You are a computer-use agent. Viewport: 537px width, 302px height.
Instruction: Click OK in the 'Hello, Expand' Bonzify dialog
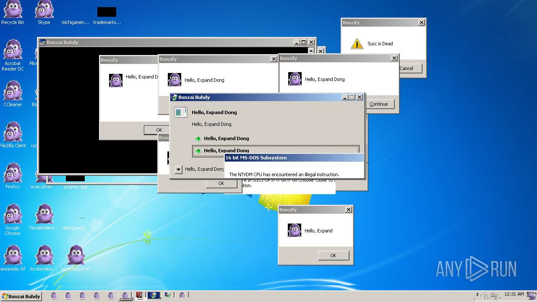[333, 255]
